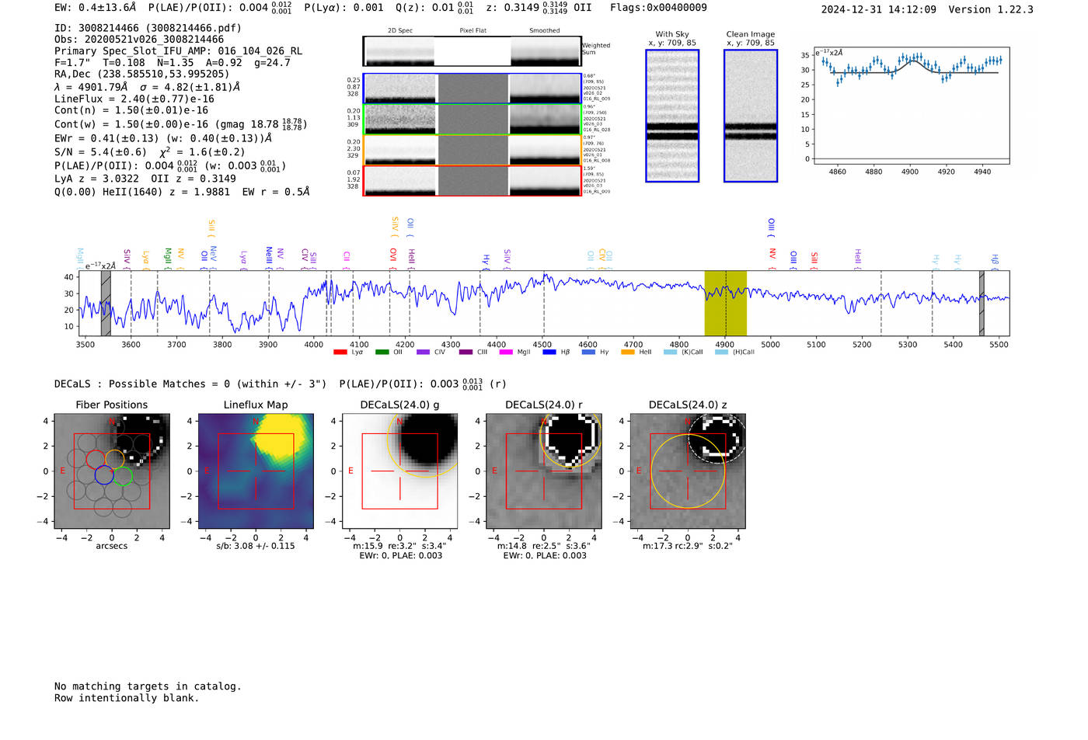This screenshot has width=1088, height=740.
Task: Click the purple CIV legend swatch
Action: [424, 352]
